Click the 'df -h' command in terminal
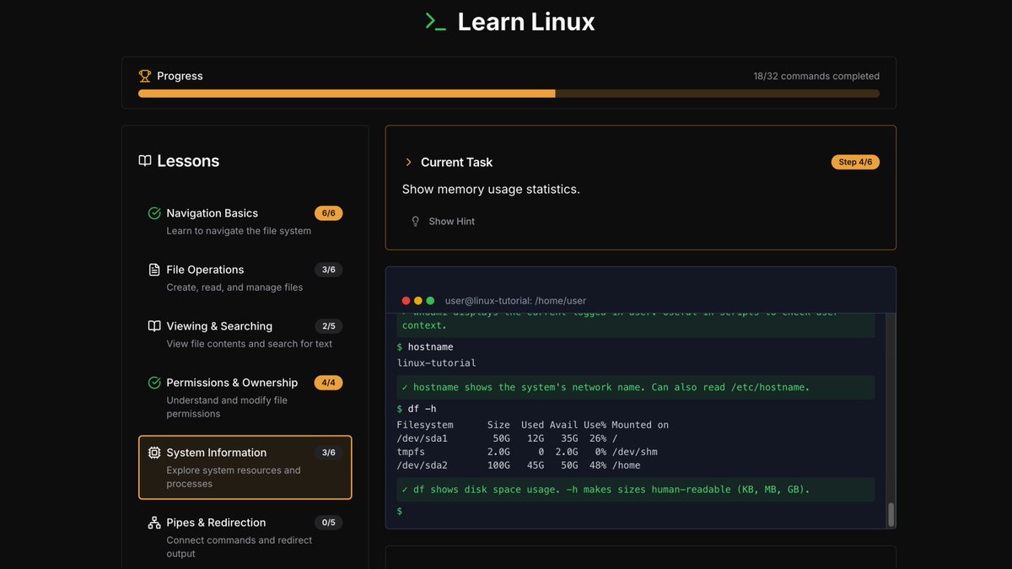The width and height of the screenshot is (1012, 569). [422, 409]
